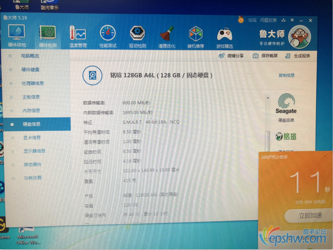Image resolution: width=333 pixels, height=250 pixels.
Task: Click the 复制信息 copy info link
Action: pos(287,75)
